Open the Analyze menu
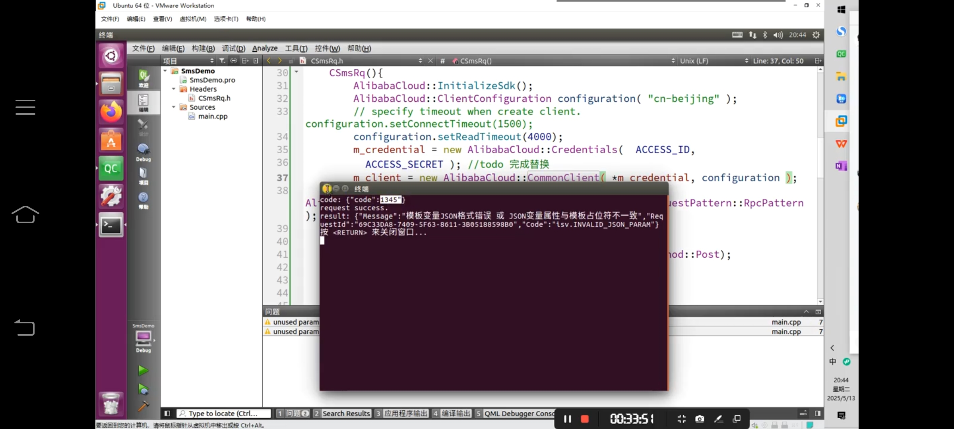Viewport: 954px width, 429px height. point(265,48)
